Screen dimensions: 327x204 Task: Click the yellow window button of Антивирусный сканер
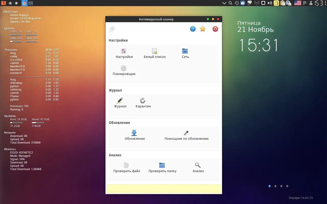point(213,19)
